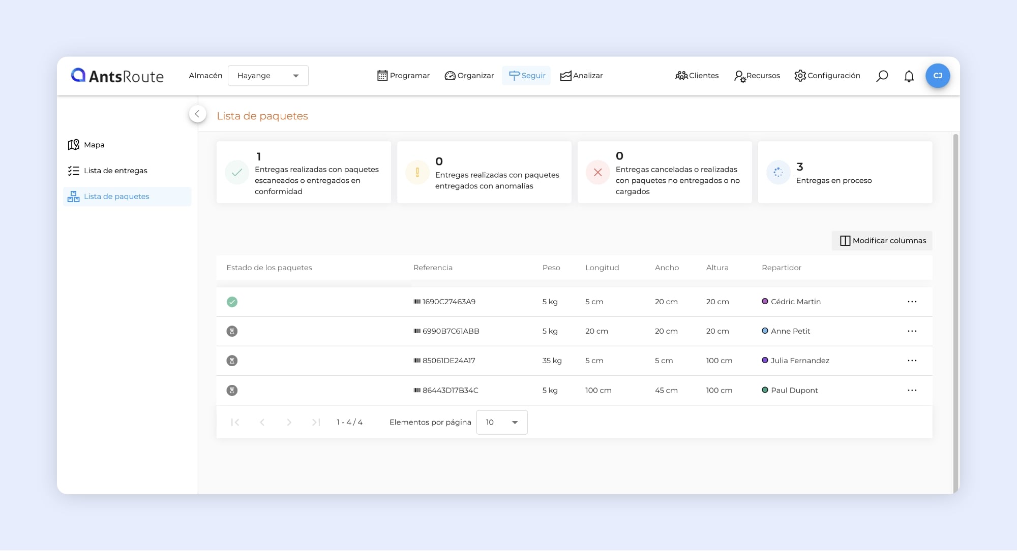Open three-dot menu for Paul Dupont row

pos(912,390)
